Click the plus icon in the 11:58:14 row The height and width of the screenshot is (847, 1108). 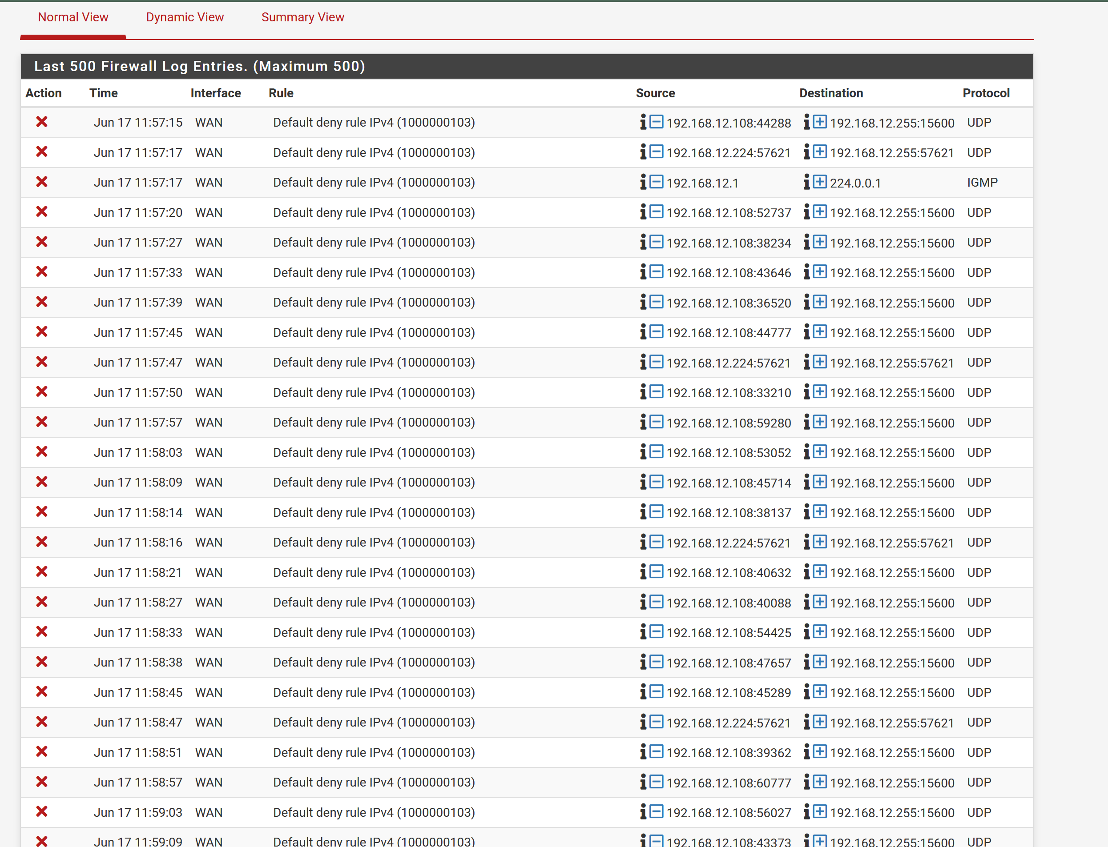click(819, 512)
